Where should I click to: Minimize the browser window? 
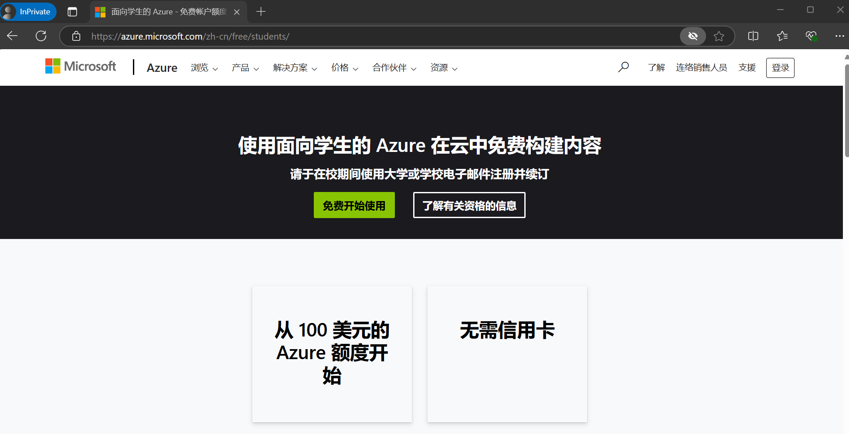pos(780,10)
